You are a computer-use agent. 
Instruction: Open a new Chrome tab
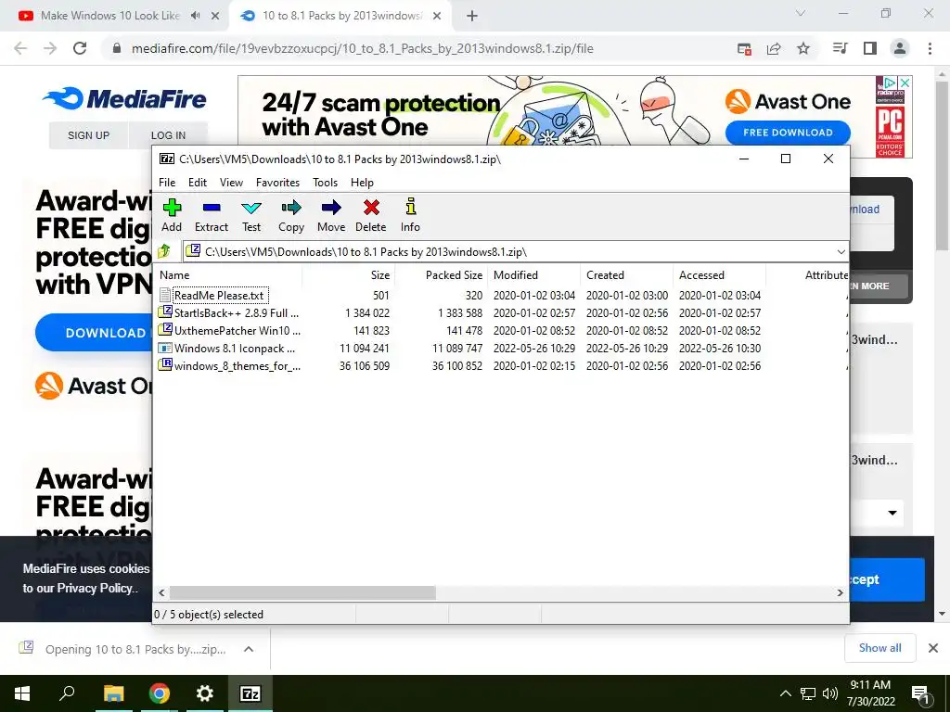point(472,16)
